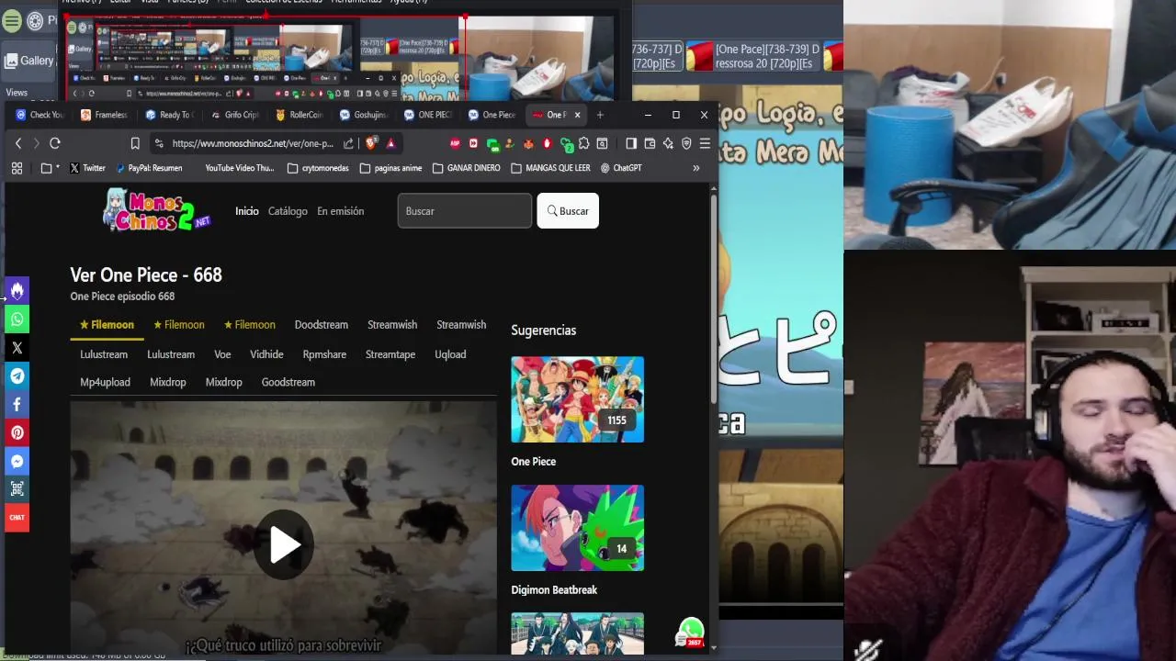Open the Brave VPN shield icon
The height and width of the screenshot is (661, 1176).
686,143
